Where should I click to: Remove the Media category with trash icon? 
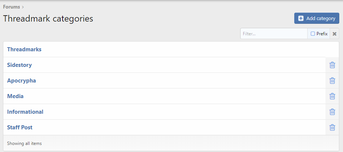(332, 96)
